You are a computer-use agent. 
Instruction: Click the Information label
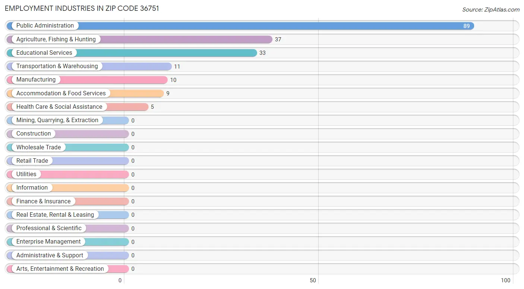tap(32, 188)
